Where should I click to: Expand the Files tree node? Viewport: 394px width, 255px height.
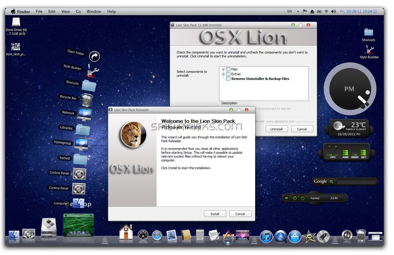tap(223, 70)
